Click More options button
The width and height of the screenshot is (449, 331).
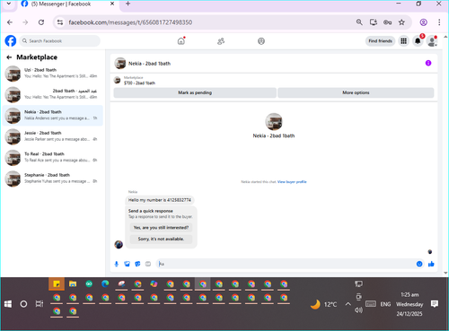[x=356, y=92]
